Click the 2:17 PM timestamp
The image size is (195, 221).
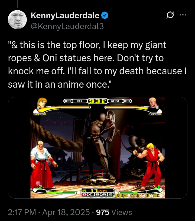[x=22, y=212]
